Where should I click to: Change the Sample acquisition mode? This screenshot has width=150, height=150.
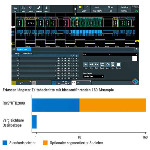[x=124, y=11]
